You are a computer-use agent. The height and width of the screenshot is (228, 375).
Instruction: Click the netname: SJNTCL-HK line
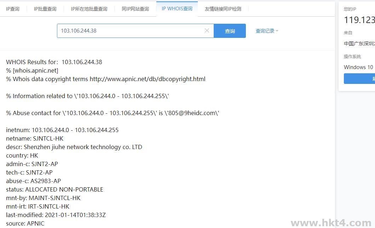(x=35, y=138)
